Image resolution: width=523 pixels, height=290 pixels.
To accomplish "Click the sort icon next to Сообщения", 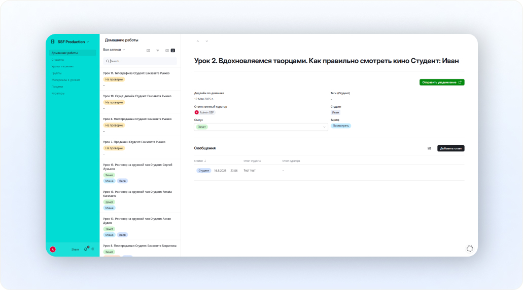I will click(x=429, y=148).
